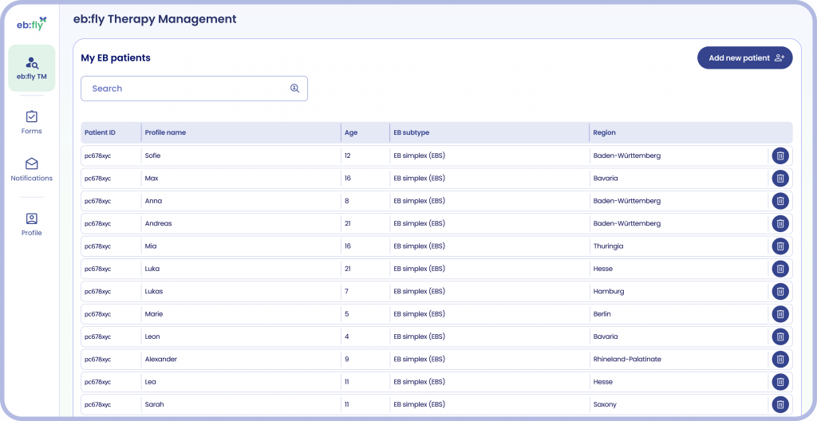Click the Profile name column header

(165, 132)
